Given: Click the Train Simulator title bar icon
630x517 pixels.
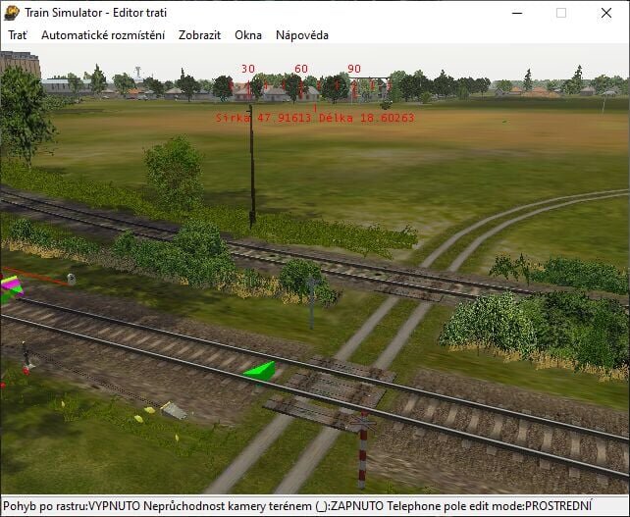Looking at the screenshot, I should click(x=12, y=12).
